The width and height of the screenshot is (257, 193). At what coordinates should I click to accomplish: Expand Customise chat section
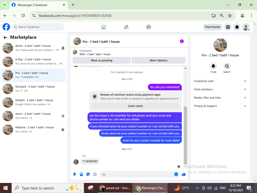(220, 81)
